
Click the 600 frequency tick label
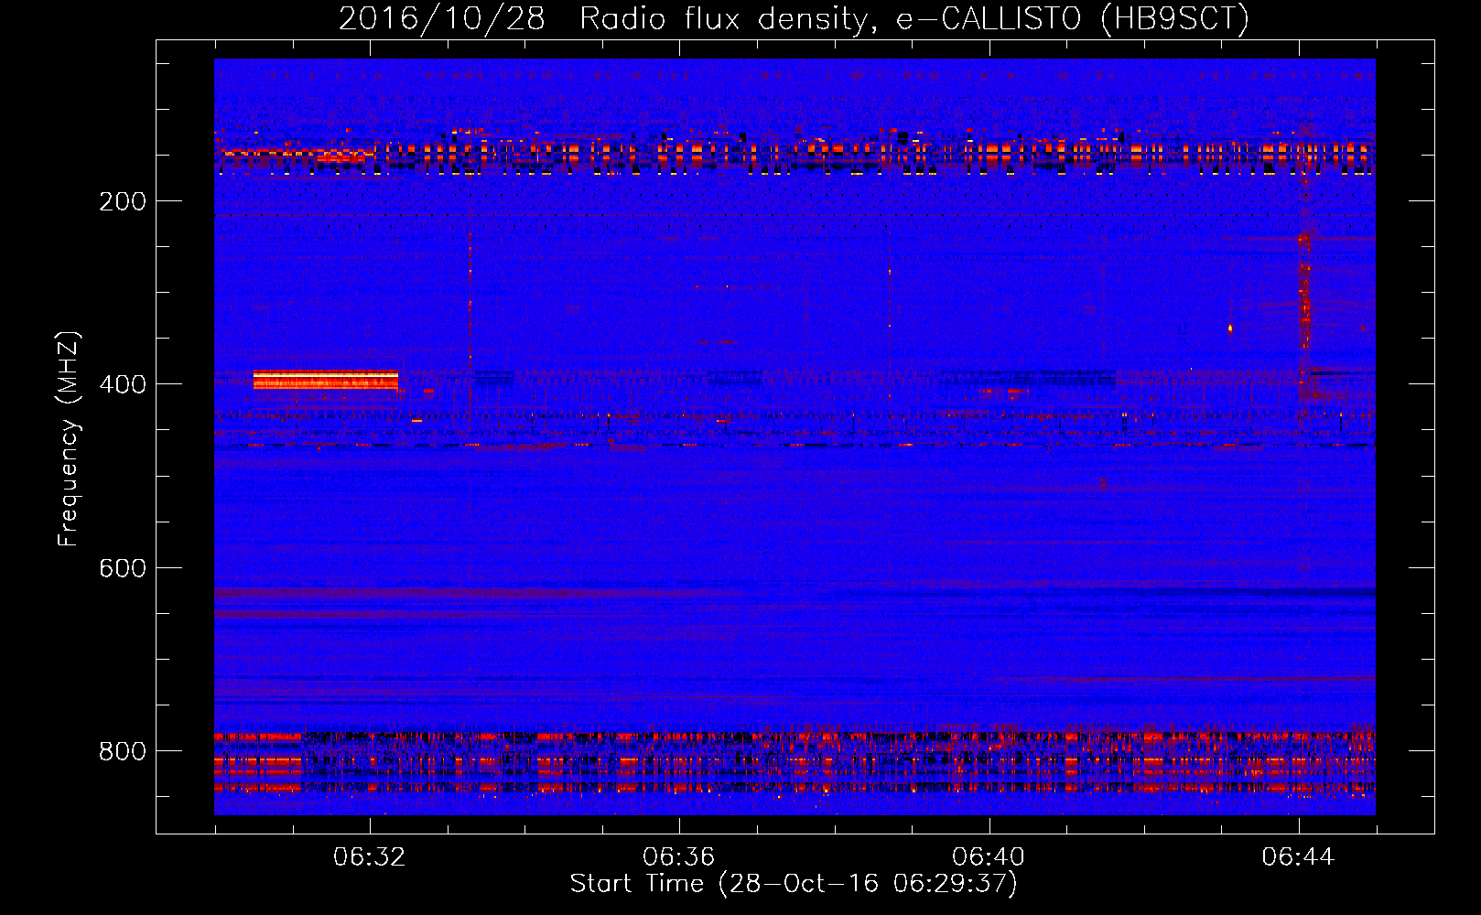[123, 568]
